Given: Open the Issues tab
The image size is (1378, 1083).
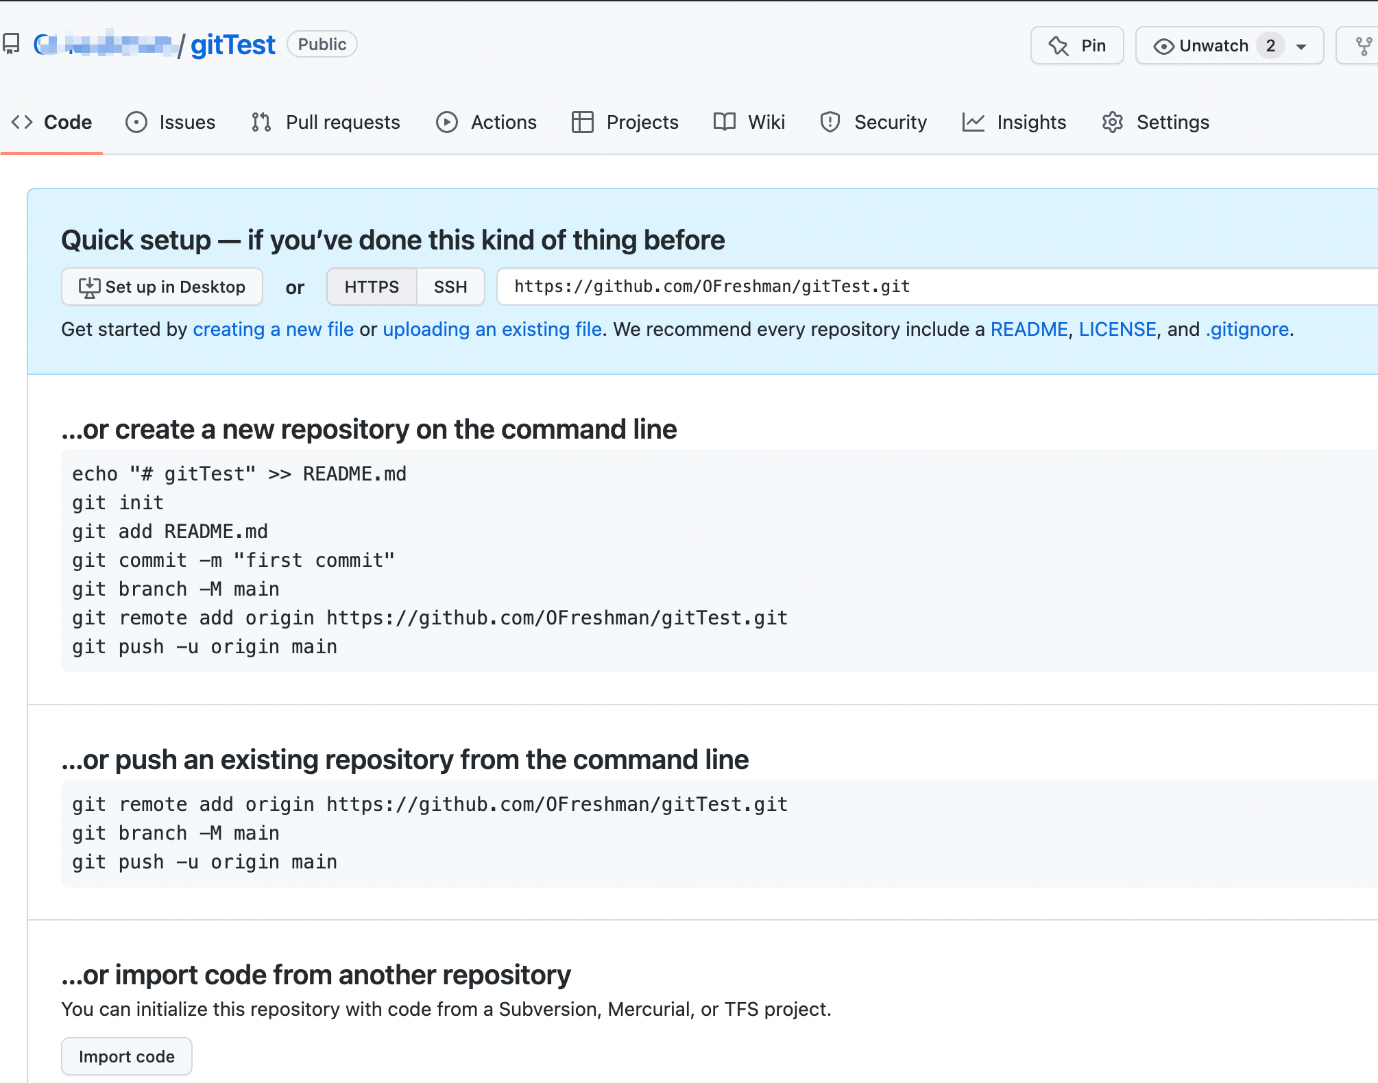Looking at the screenshot, I should point(171,122).
